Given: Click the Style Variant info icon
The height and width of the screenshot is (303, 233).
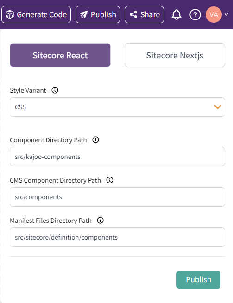Looking at the screenshot, I should click(55, 90).
